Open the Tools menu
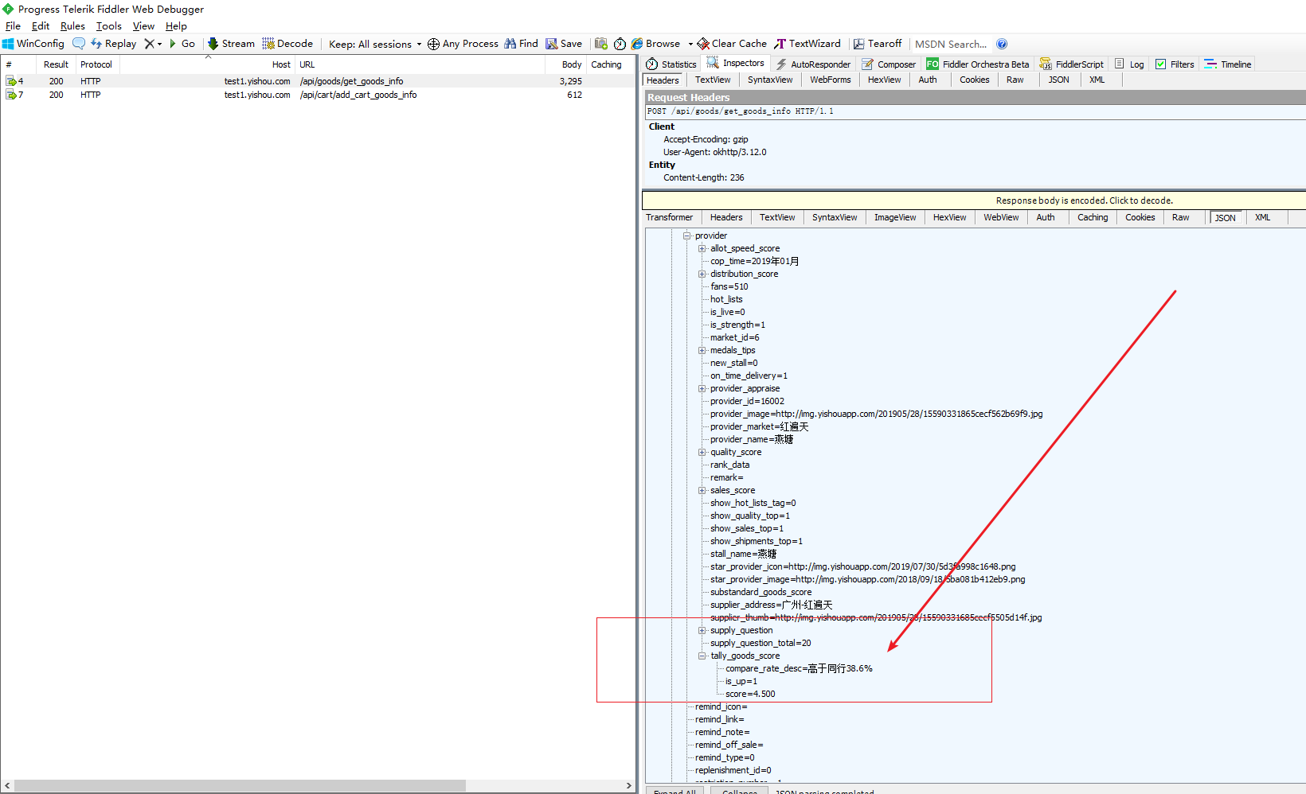Screen dimensions: 1306x794 tap(109, 26)
